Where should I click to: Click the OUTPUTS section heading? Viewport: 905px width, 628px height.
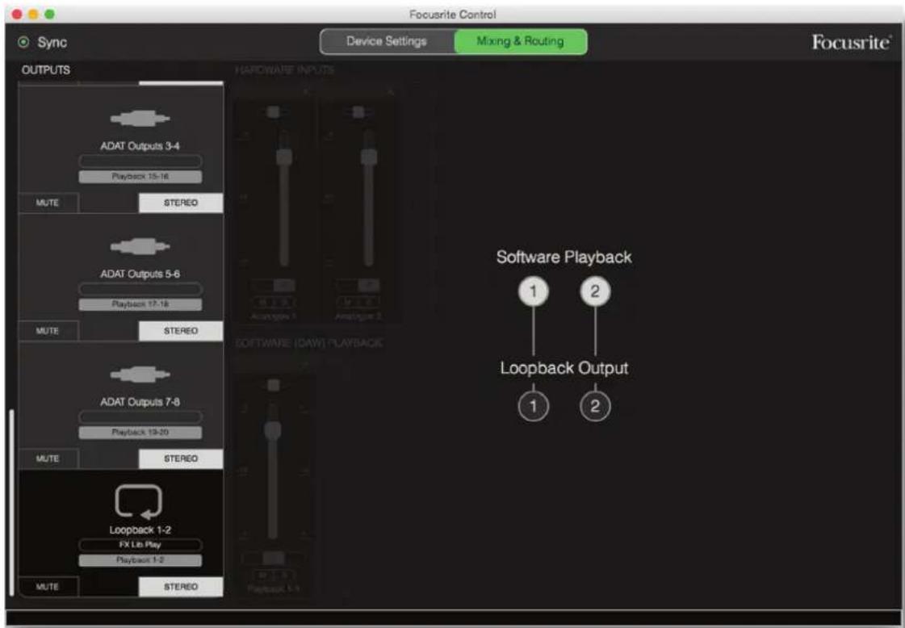(x=45, y=70)
